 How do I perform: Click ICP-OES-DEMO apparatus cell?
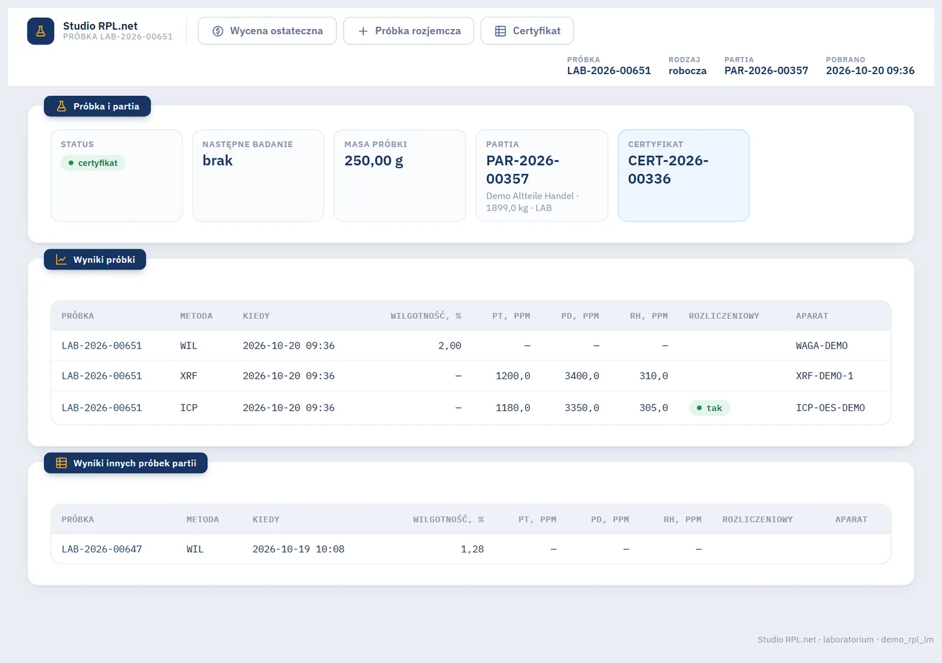coord(830,408)
